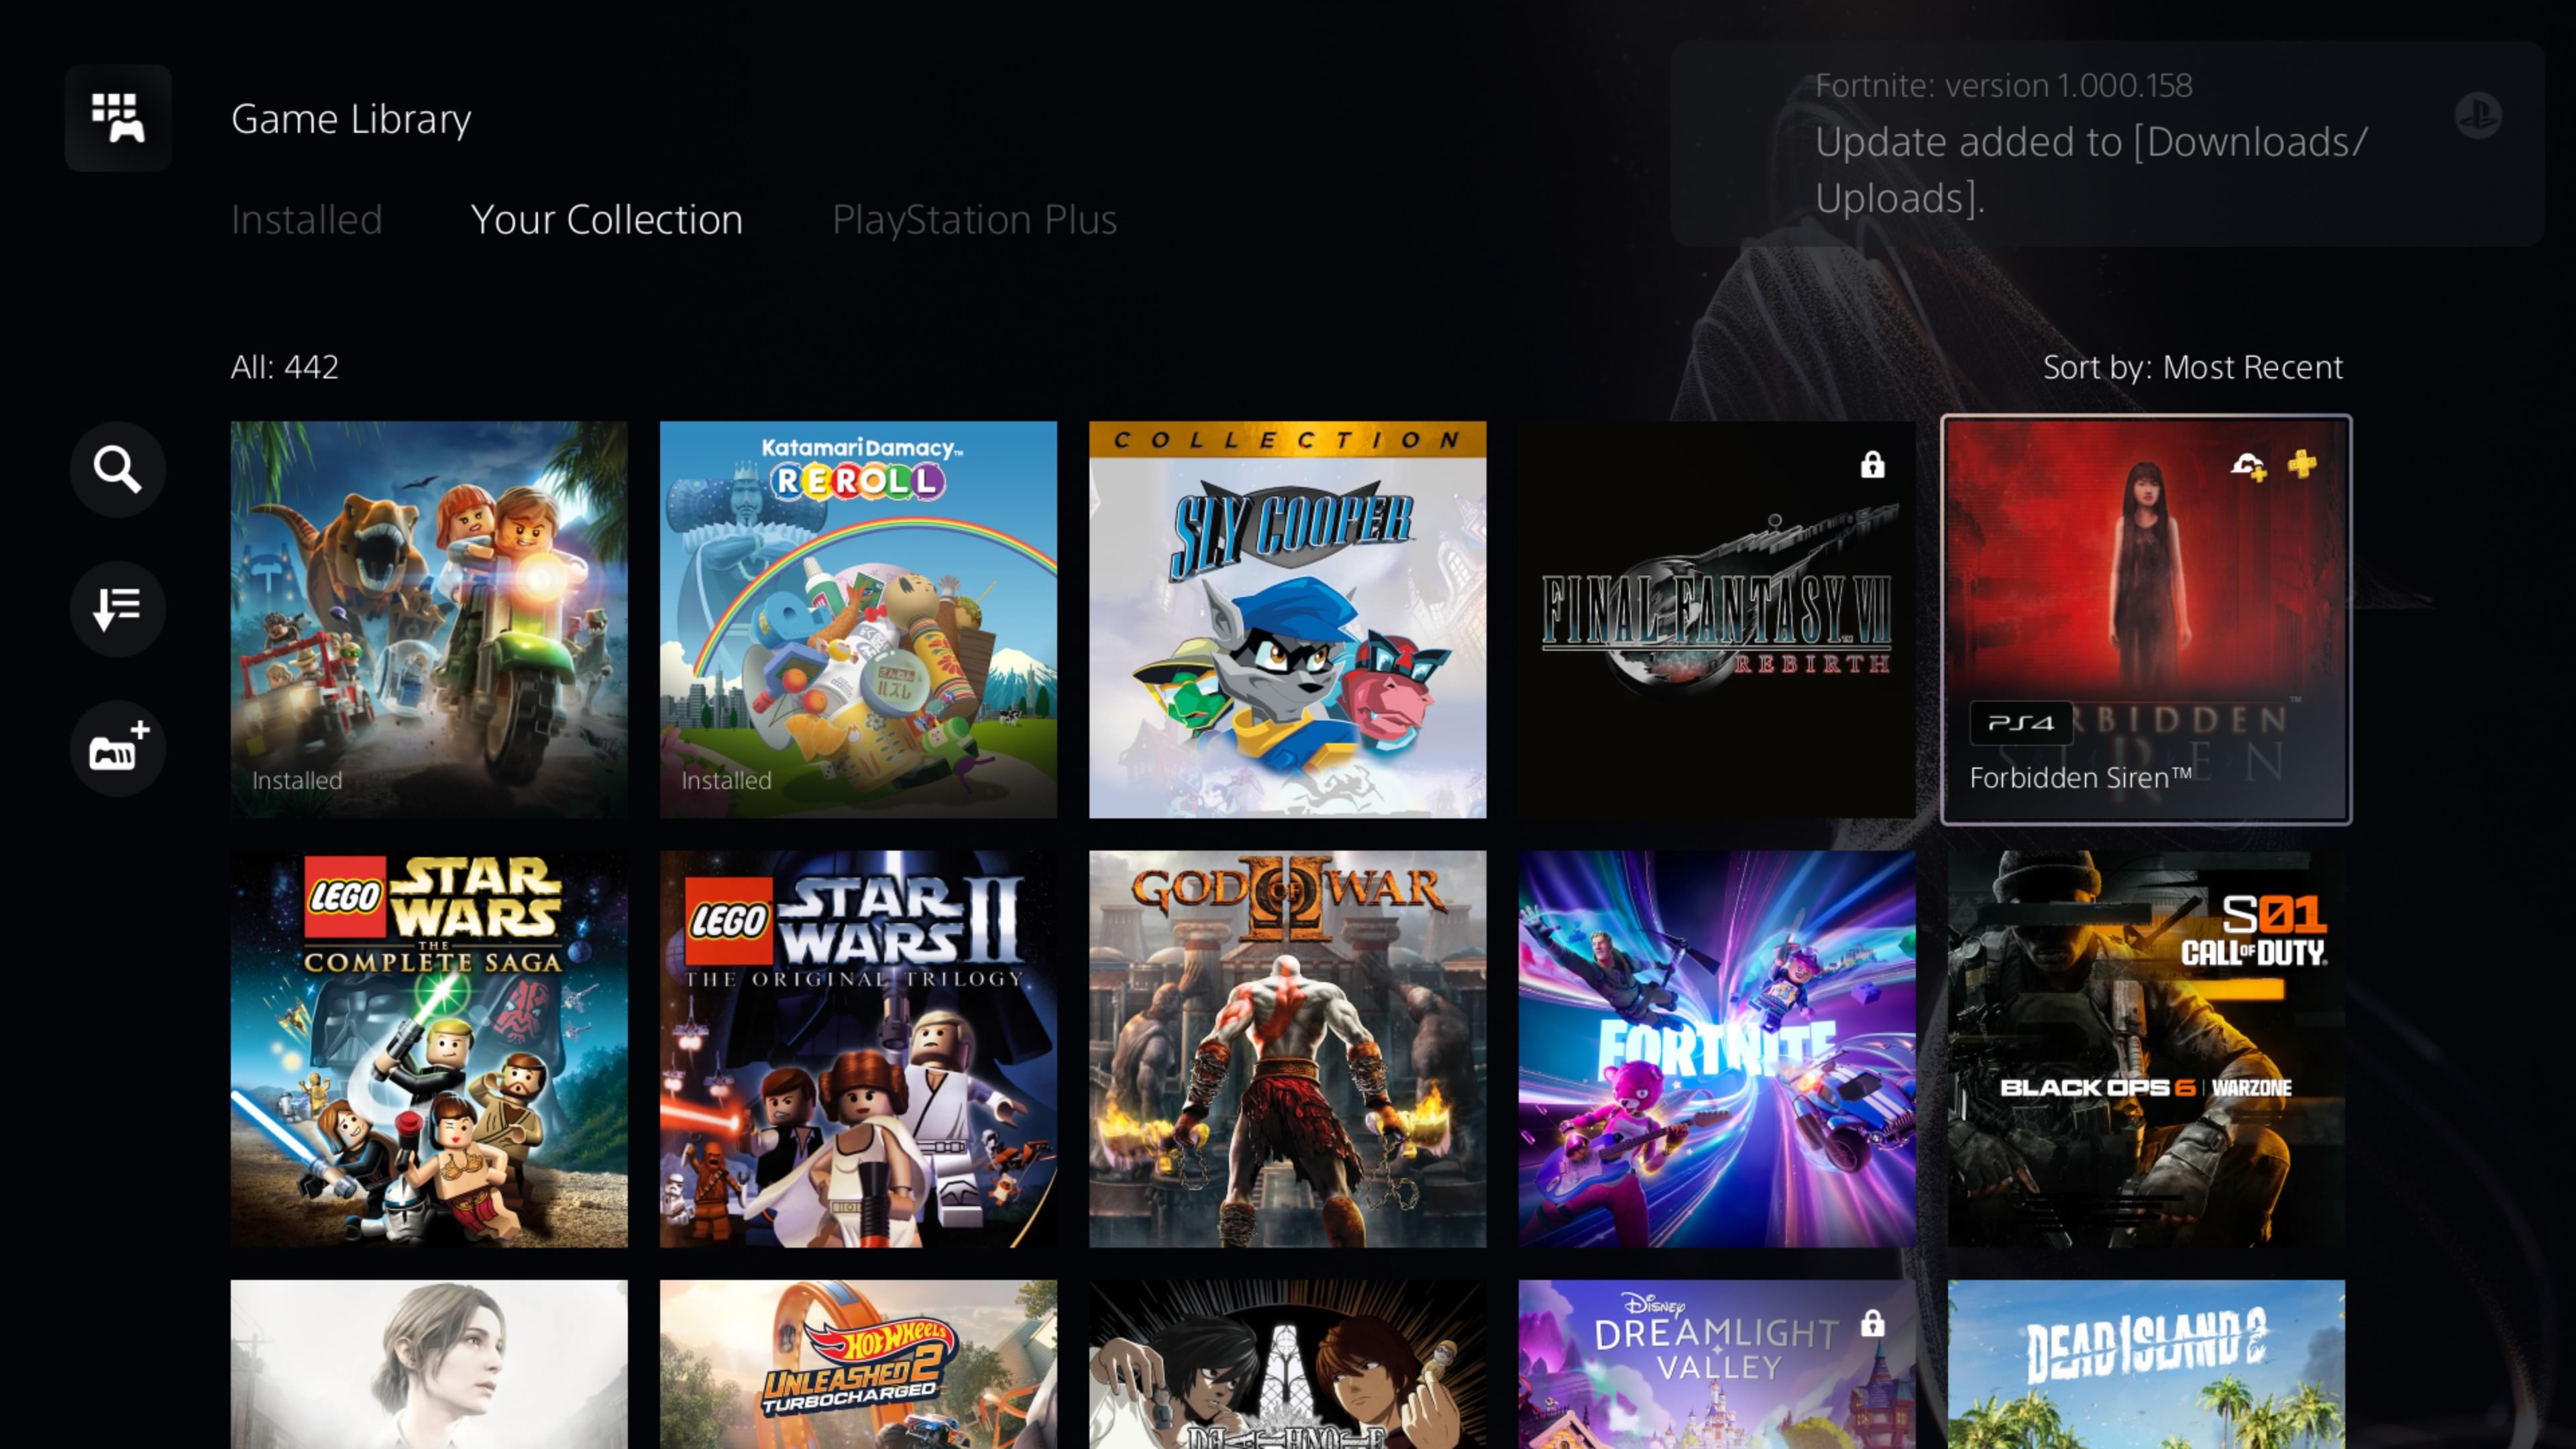Screen dimensions: 2576x1449
Task: Click the lock icon on Final Fantasy VII Rebirth
Action: [1870, 464]
